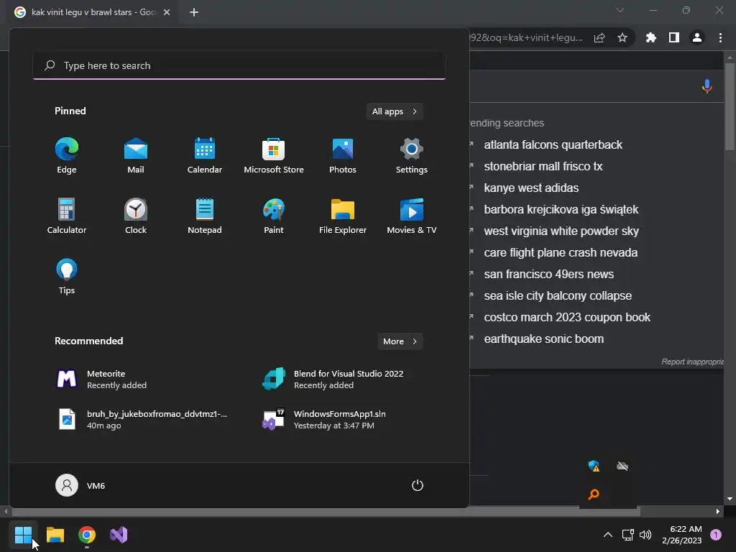
Task: Open the Edge pinned app
Action: (x=67, y=156)
